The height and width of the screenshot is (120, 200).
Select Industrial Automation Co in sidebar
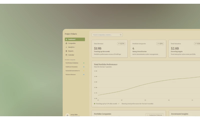pos(73,71)
